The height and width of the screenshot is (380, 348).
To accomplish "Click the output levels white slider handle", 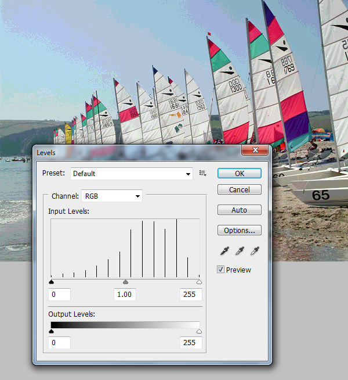I will [199, 332].
